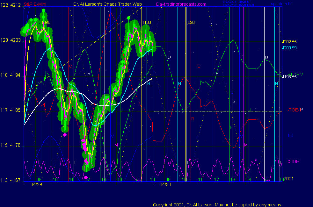The height and width of the screenshot is (207, 313).
Task: Click the 'T090' marker on the 04/29 session
Action: coord(46,22)
